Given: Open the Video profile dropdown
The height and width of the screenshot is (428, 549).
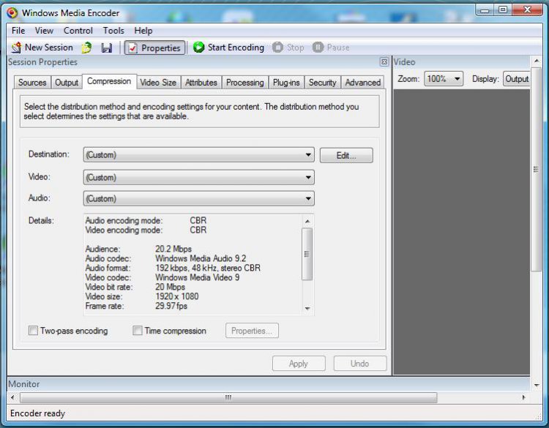Looking at the screenshot, I should point(199,177).
